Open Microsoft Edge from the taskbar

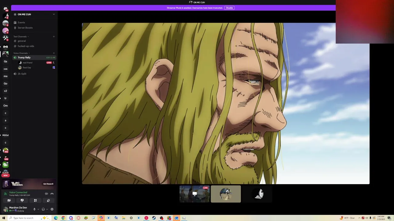click(56, 218)
